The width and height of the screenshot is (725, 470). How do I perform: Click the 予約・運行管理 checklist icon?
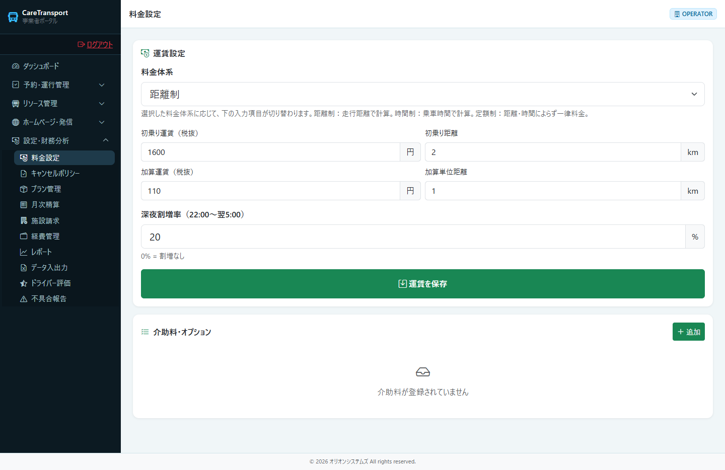pyautogui.click(x=16, y=85)
